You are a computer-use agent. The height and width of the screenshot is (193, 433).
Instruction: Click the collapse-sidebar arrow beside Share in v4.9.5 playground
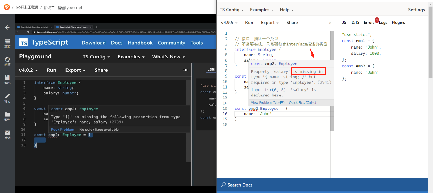[329, 23]
